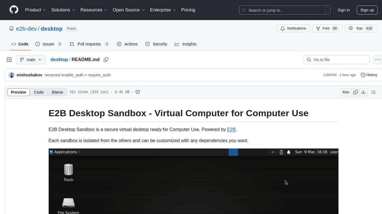The height and width of the screenshot is (214, 382).
Task: Switch to the Actions tab
Action: [127, 44]
